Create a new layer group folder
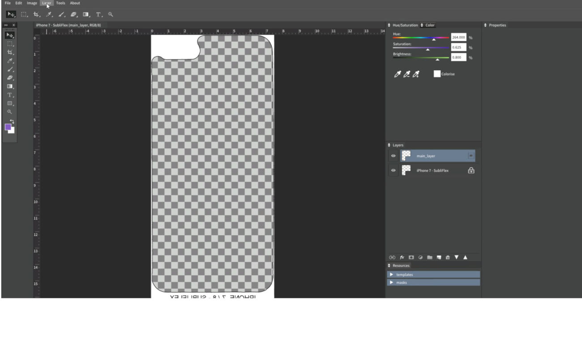Image resolution: width=582 pixels, height=356 pixels. coord(430,257)
